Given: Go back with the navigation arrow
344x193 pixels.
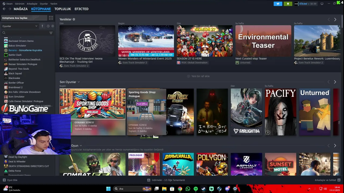Looking at the screenshot, I should pyautogui.click(x=4, y=9).
